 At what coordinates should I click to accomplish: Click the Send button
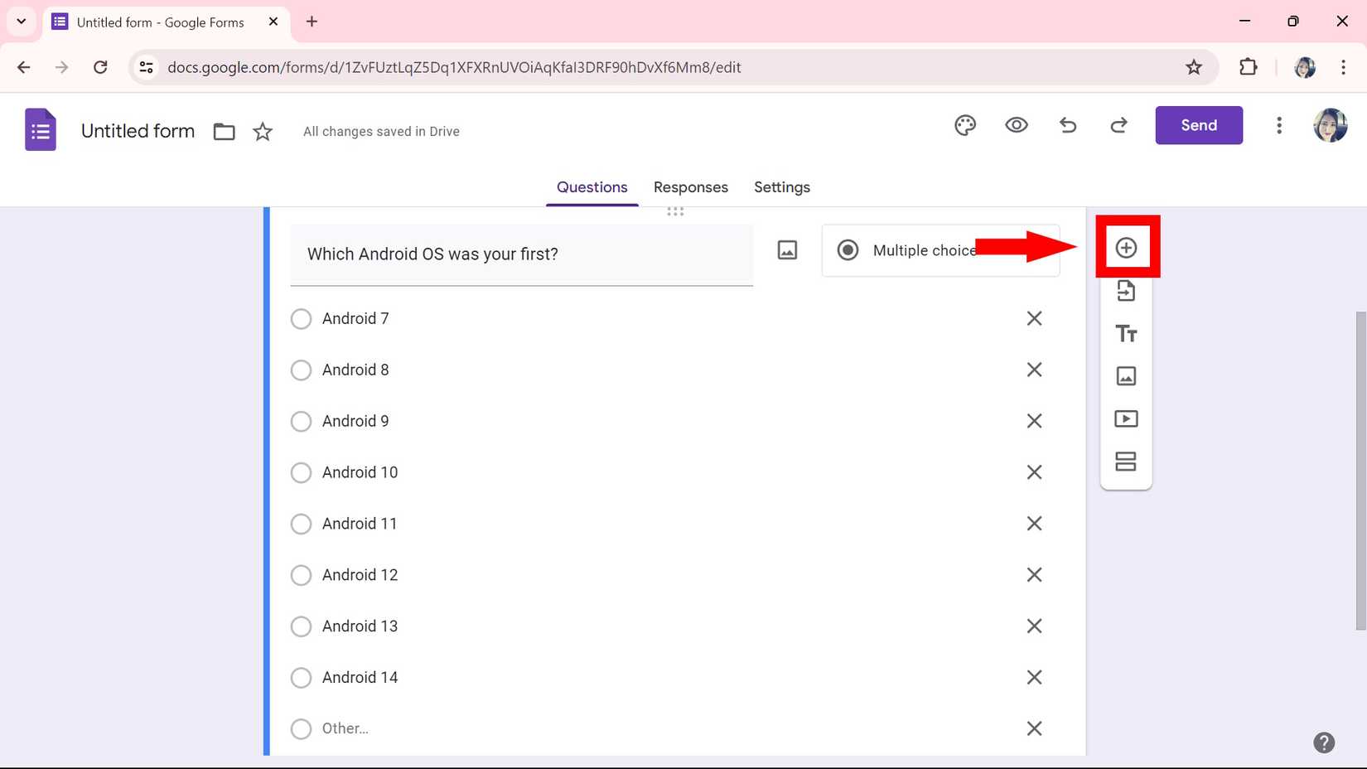(1198, 125)
